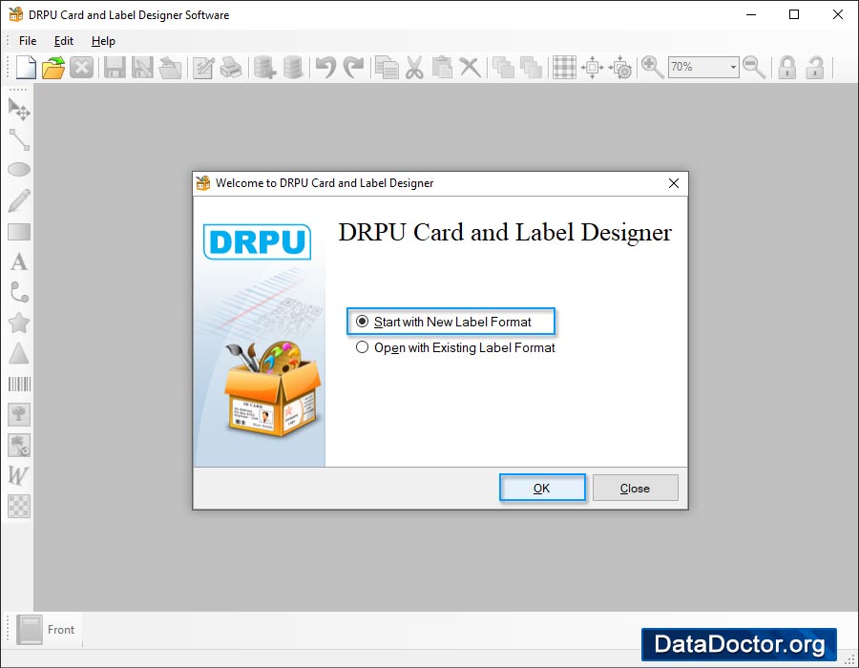Click the Save As floppy-with-pencil icon
The image size is (859, 668).
point(142,68)
